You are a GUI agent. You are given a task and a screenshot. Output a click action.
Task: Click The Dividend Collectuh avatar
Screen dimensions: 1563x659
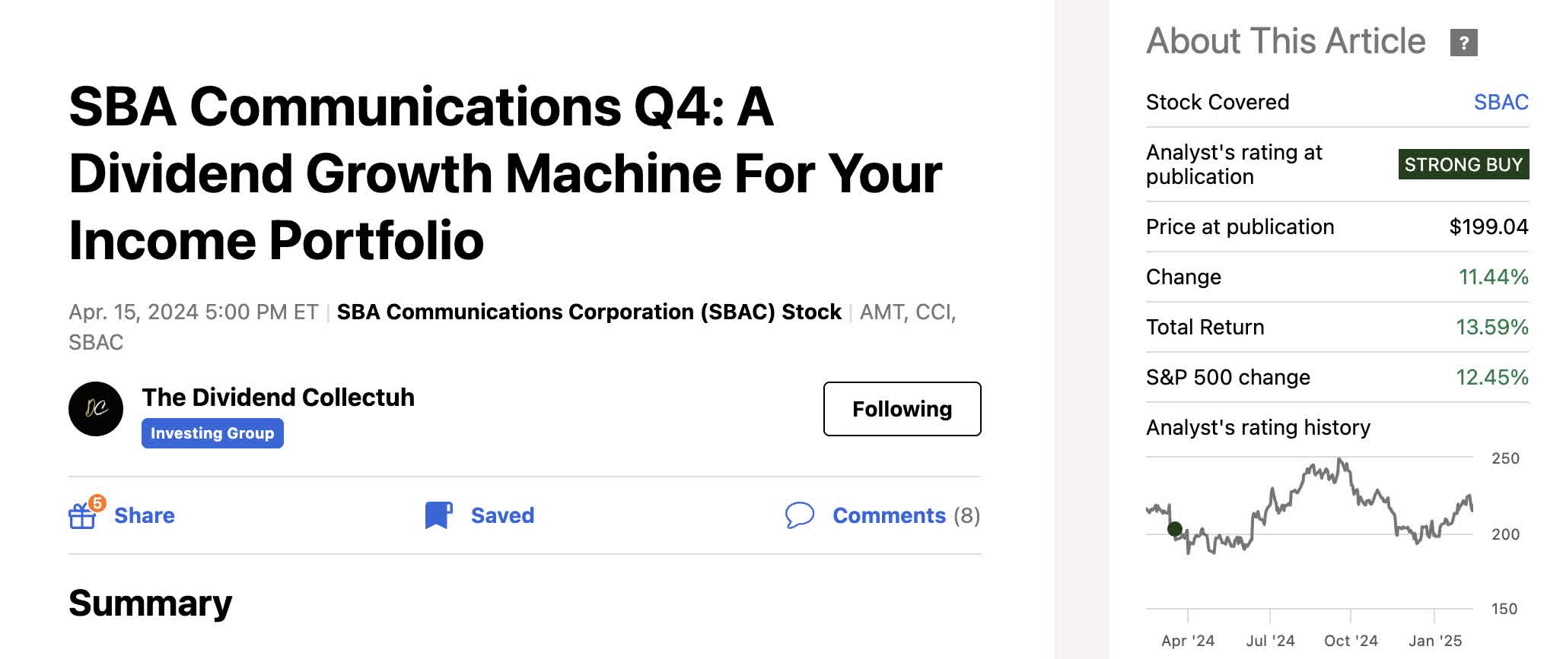point(96,409)
